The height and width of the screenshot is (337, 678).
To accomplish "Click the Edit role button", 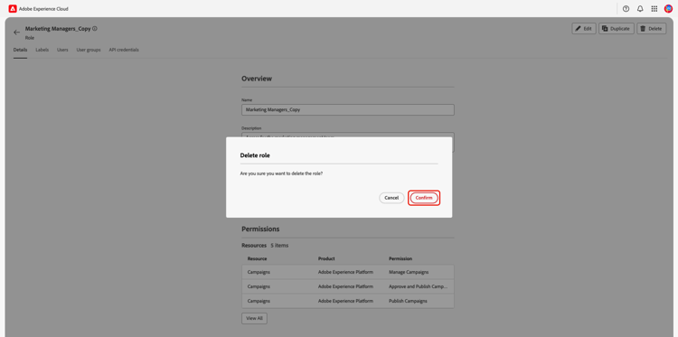I will (584, 29).
